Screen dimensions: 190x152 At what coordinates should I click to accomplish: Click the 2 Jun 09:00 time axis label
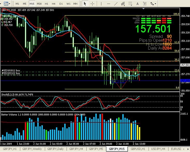tap(106, 144)
